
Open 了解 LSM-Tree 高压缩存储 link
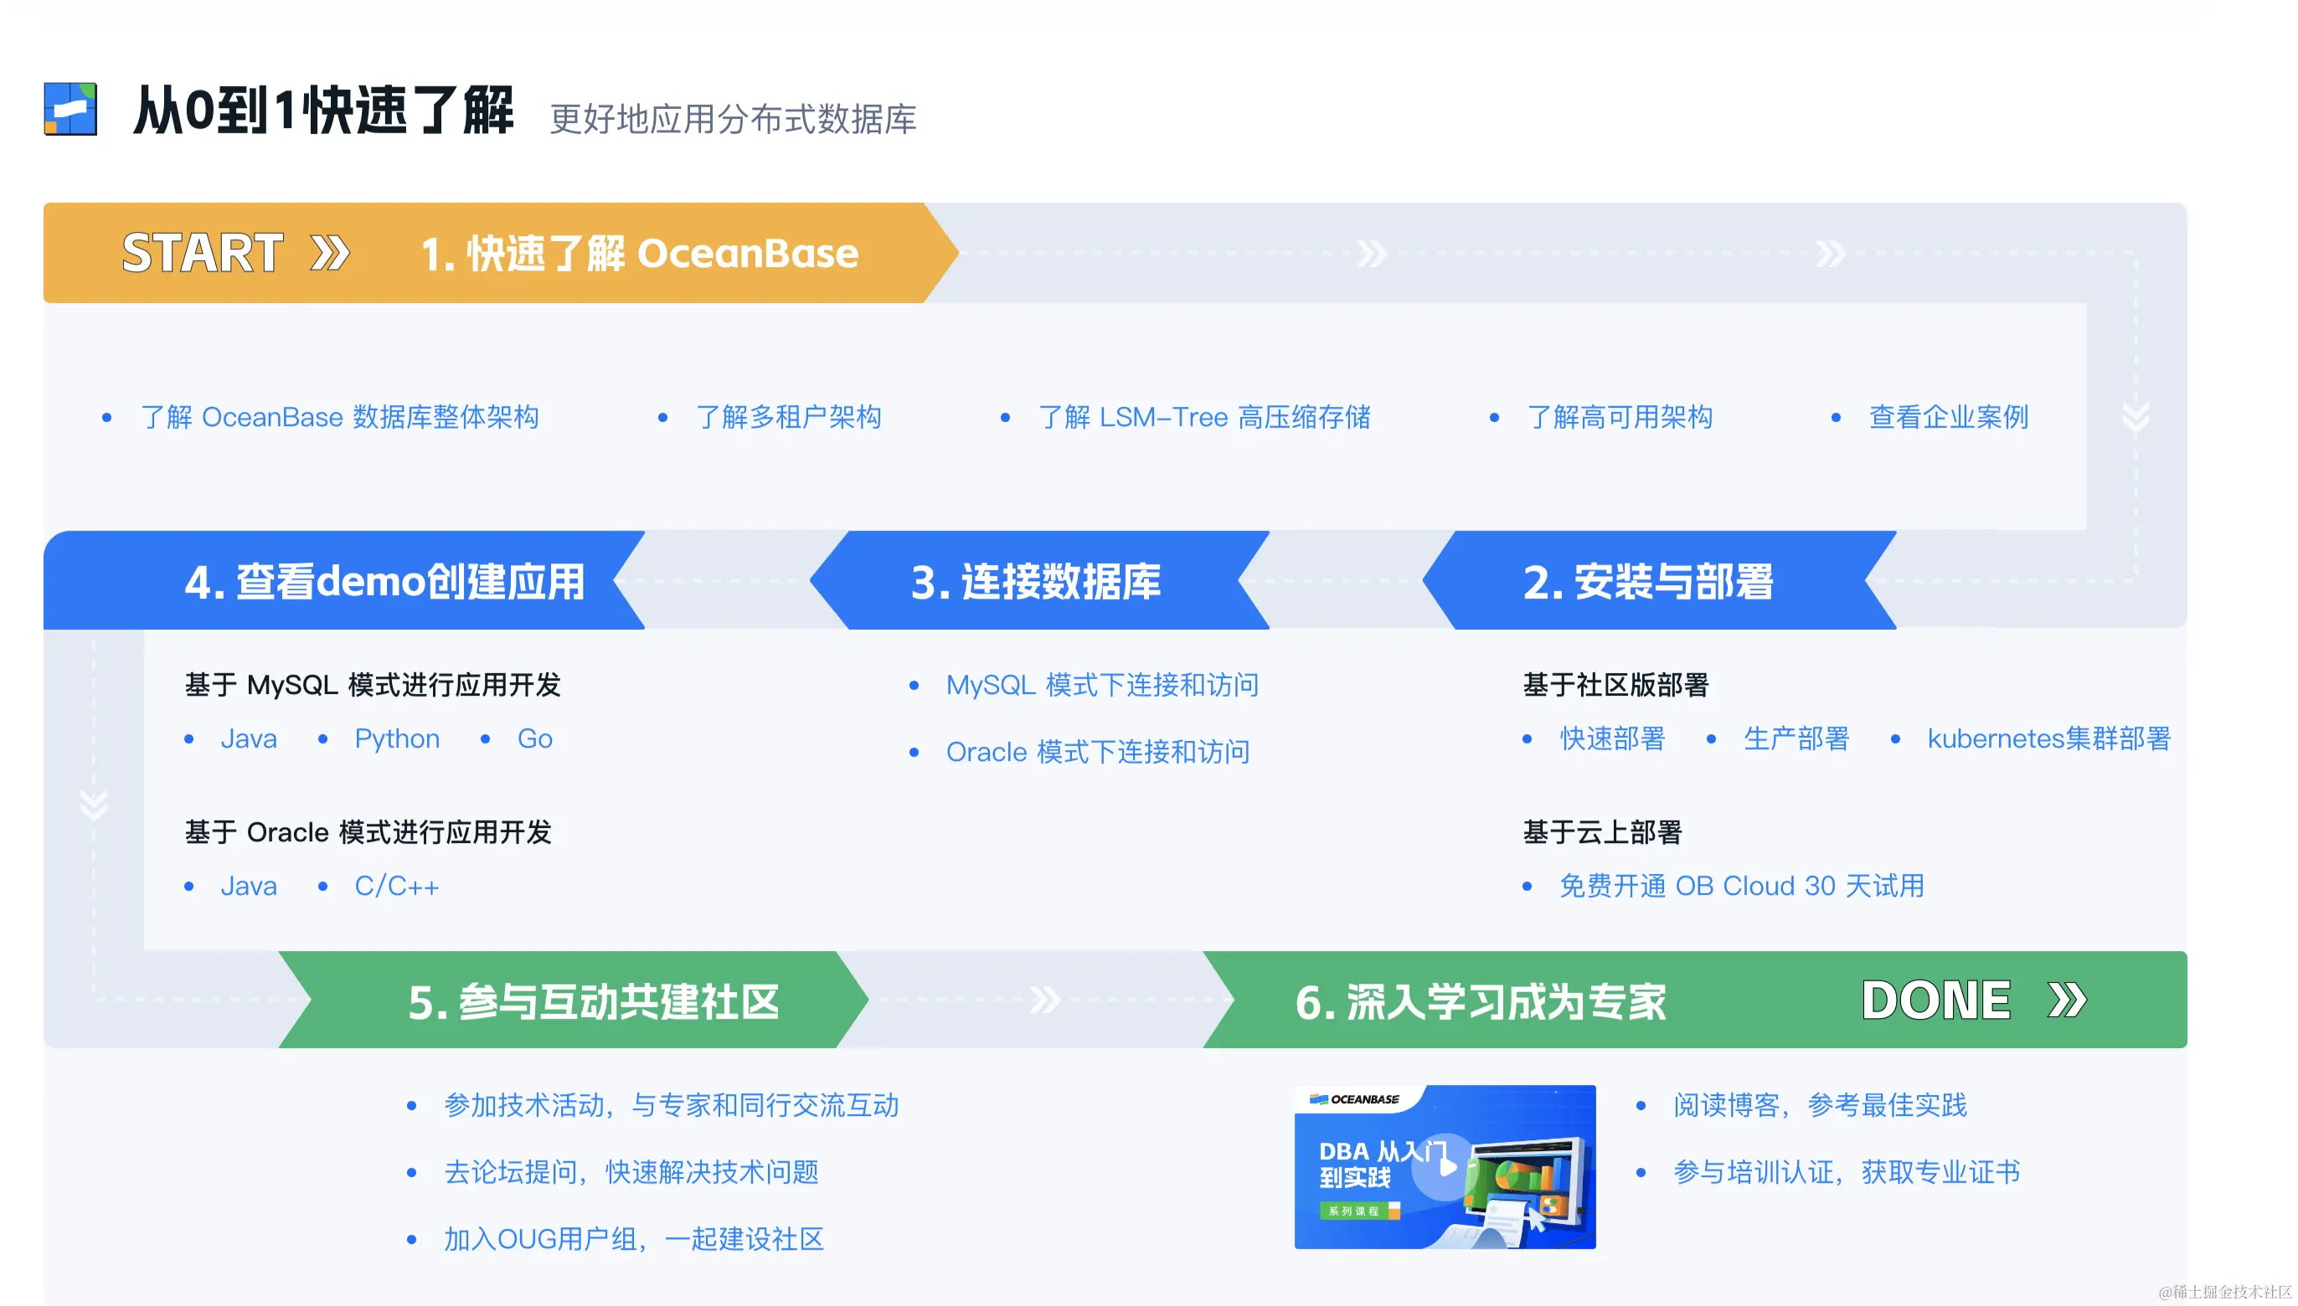tap(1203, 417)
